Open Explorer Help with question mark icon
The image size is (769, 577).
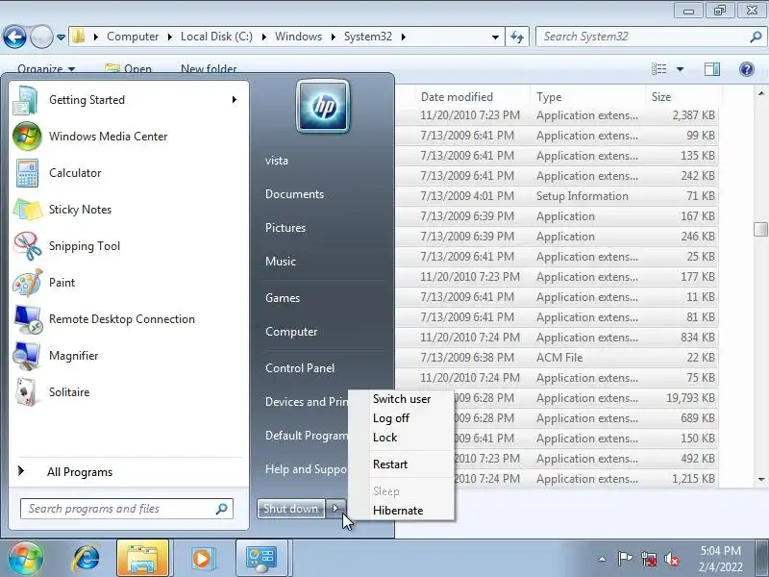pyautogui.click(x=747, y=69)
